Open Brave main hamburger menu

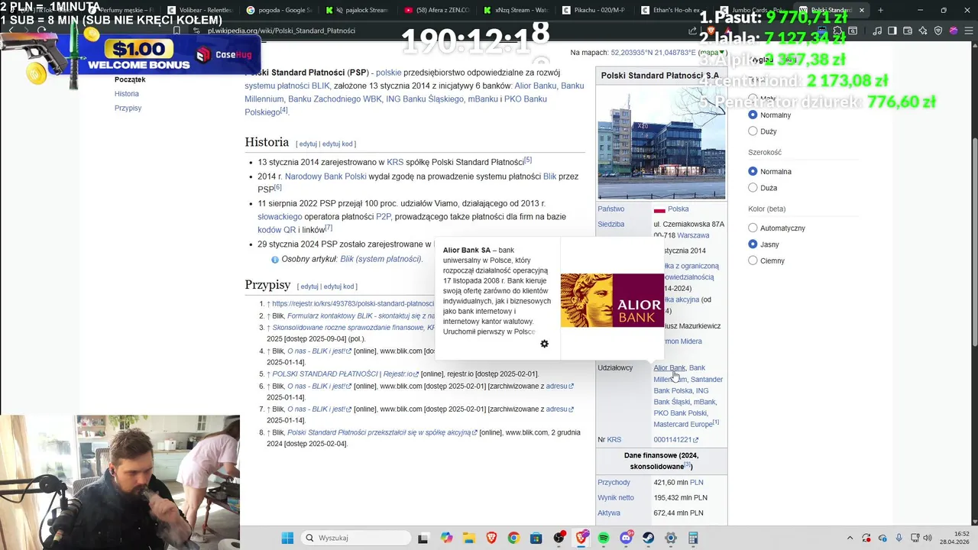(968, 31)
